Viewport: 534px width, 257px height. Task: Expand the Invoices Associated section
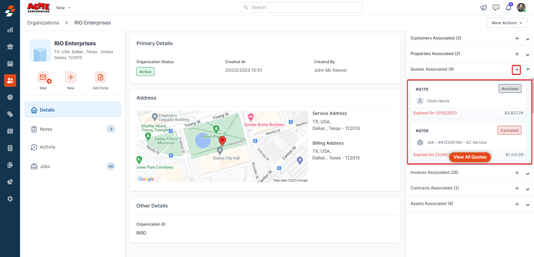click(528, 174)
